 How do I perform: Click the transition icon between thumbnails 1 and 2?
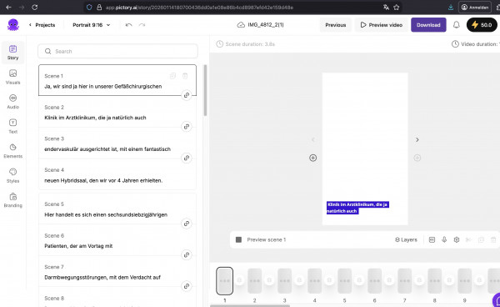coord(239,280)
